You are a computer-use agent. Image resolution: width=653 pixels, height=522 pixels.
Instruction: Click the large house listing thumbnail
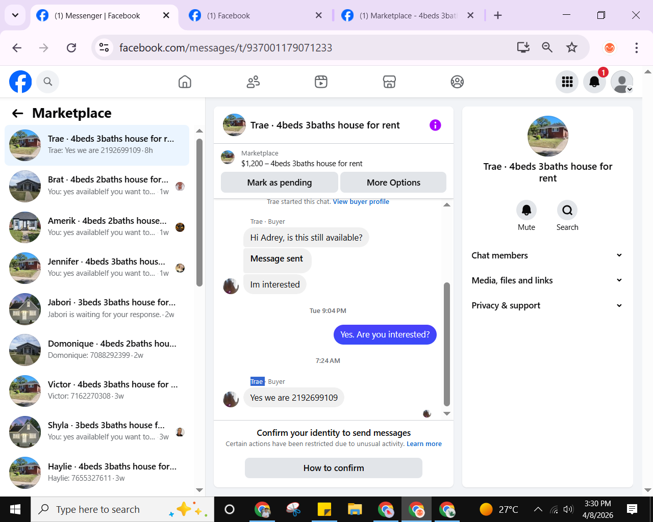547,136
